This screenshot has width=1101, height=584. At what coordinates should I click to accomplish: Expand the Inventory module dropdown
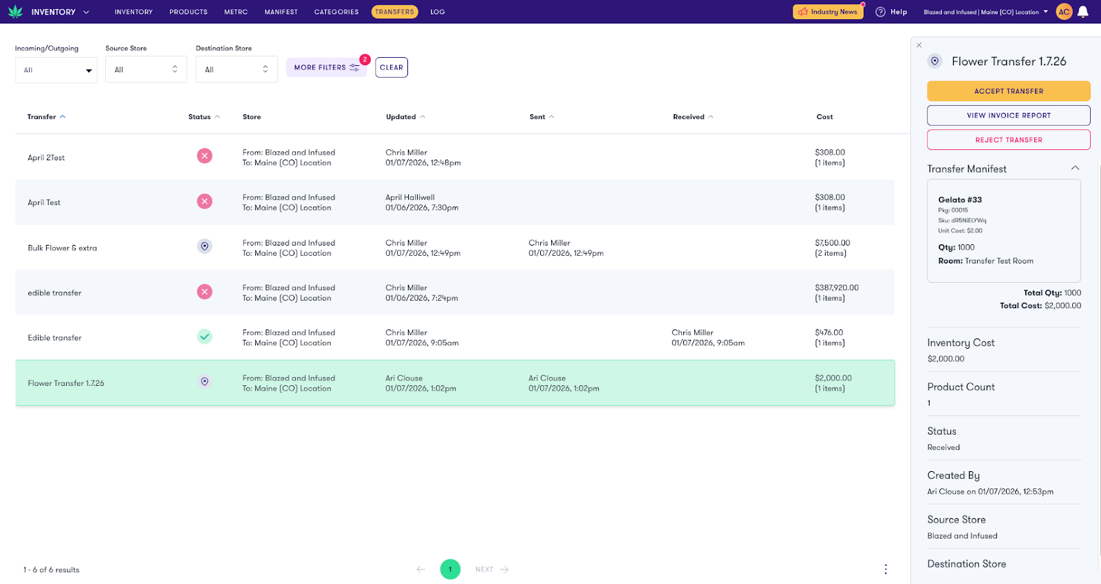coord(60,12)
